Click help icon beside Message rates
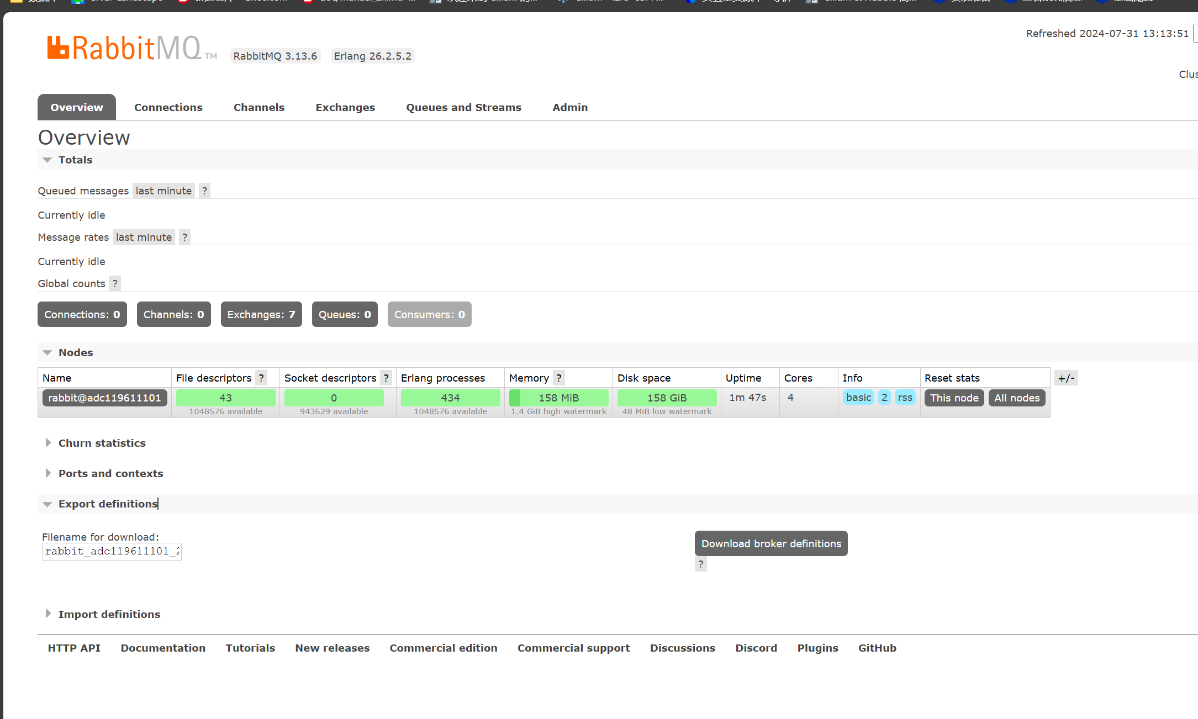This screenshot has height=719, width=1198. pos(184,237)
